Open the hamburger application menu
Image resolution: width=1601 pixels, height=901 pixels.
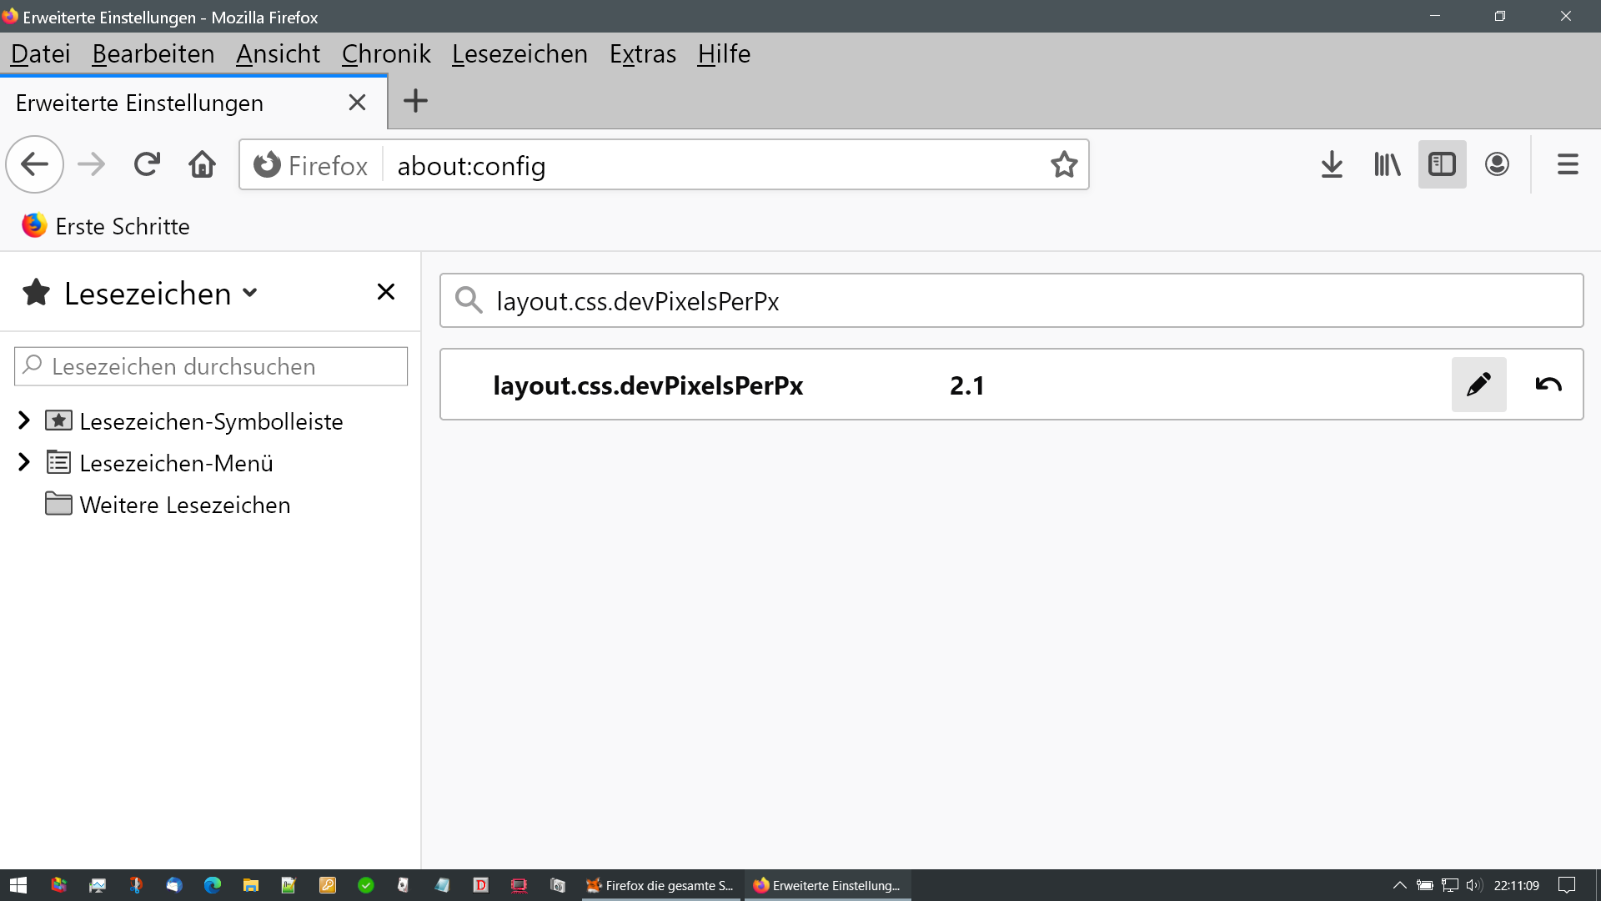tap(1568, 164)
